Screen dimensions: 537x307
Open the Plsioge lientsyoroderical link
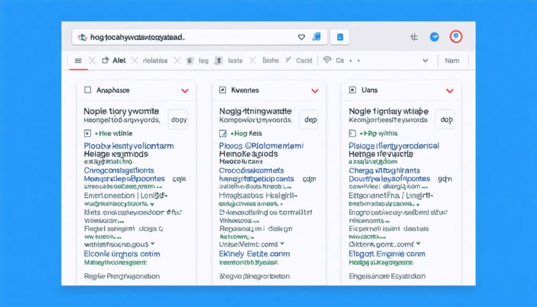pyautogui.click(x=394, y=146)
